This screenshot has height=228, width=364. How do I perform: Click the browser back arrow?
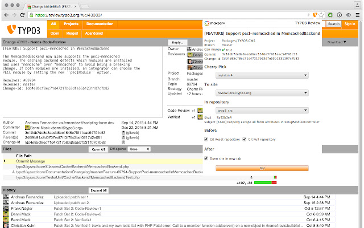coord(6,15)
